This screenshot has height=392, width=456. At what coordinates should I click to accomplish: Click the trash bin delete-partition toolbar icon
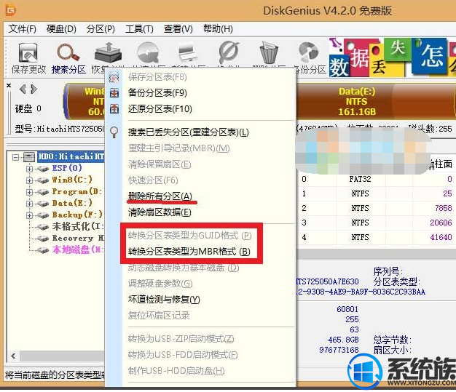pos(269,52)
